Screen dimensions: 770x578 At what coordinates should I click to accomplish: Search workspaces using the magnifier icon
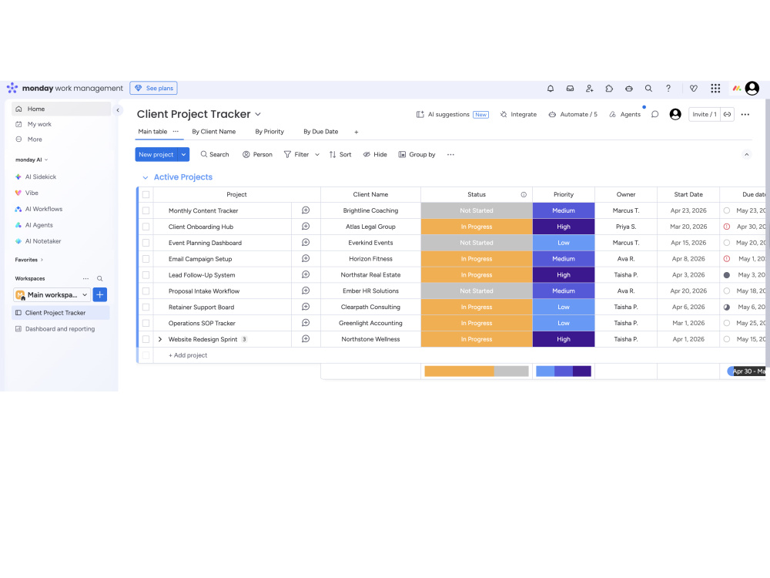[x=99, y=279]
